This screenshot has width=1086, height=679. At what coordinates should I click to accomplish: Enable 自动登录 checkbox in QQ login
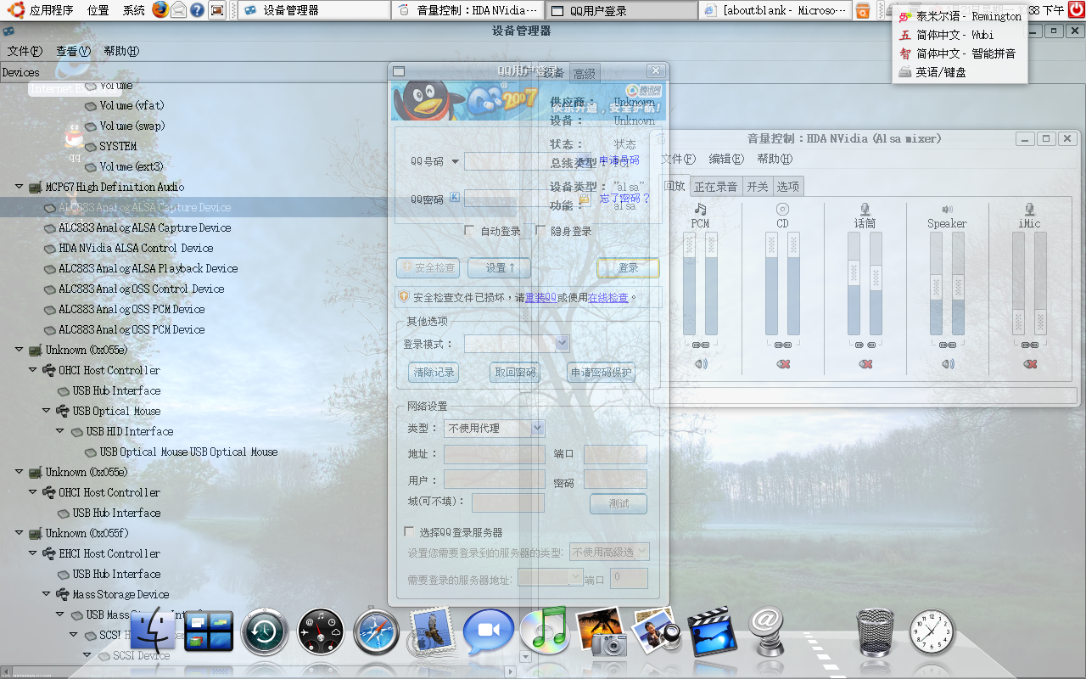469,230
